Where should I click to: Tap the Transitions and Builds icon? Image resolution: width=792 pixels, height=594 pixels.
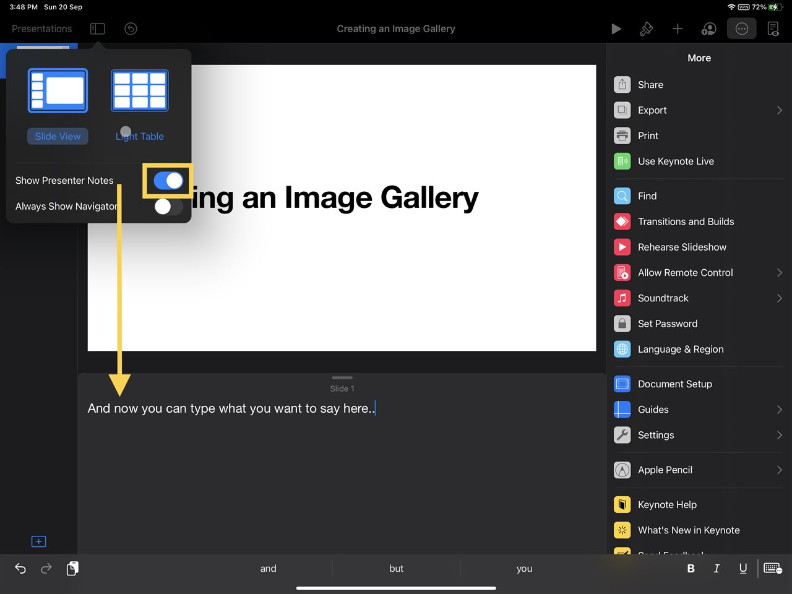pos(622,222)
